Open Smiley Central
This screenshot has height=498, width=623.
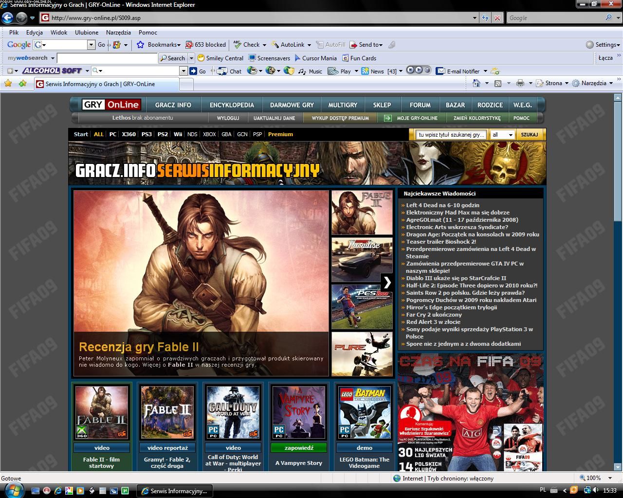(220, 58)
